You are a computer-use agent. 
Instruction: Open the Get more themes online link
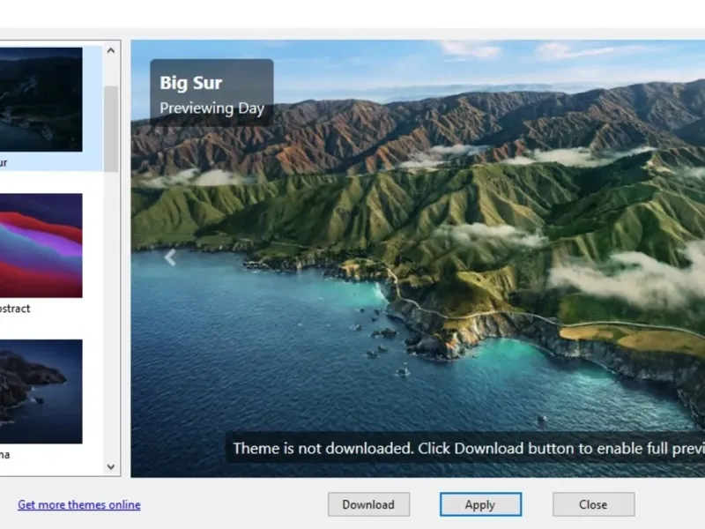pyautogui.click(x=79, y=504)
